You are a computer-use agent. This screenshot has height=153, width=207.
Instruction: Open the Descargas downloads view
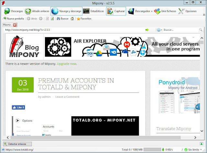[x=13, y=11]
